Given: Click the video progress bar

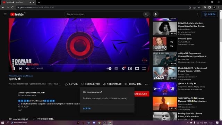Looking at the screenshot, I should point(79,65).
